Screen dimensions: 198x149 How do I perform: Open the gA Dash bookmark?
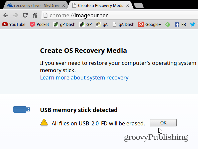[x=123, y=24]
